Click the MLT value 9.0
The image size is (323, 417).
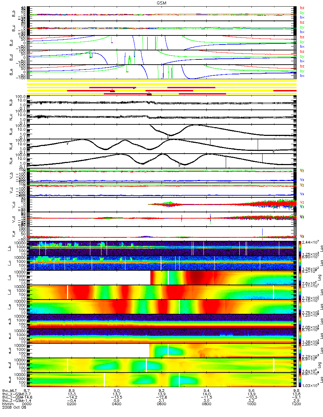pyautogui.click(x=117, y=391)
